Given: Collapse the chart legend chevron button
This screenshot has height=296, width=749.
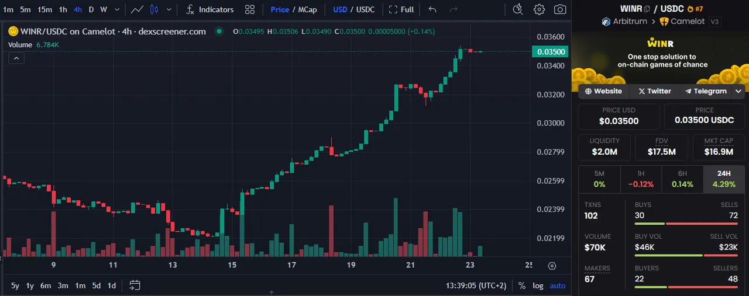Looking at the screenshot, I should point(16,58).
